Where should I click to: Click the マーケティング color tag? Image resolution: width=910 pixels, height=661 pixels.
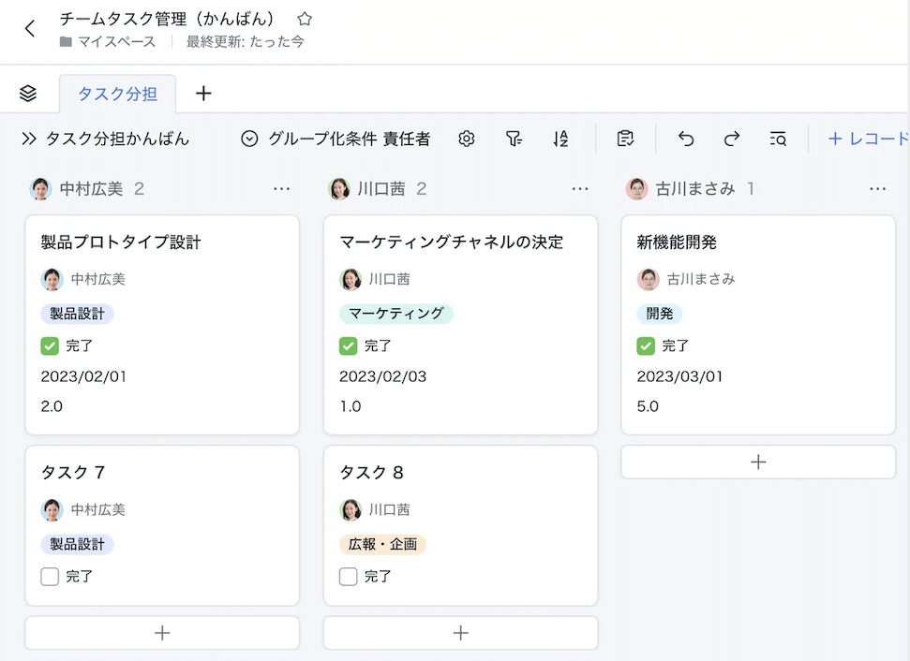[x=395, y=314]
